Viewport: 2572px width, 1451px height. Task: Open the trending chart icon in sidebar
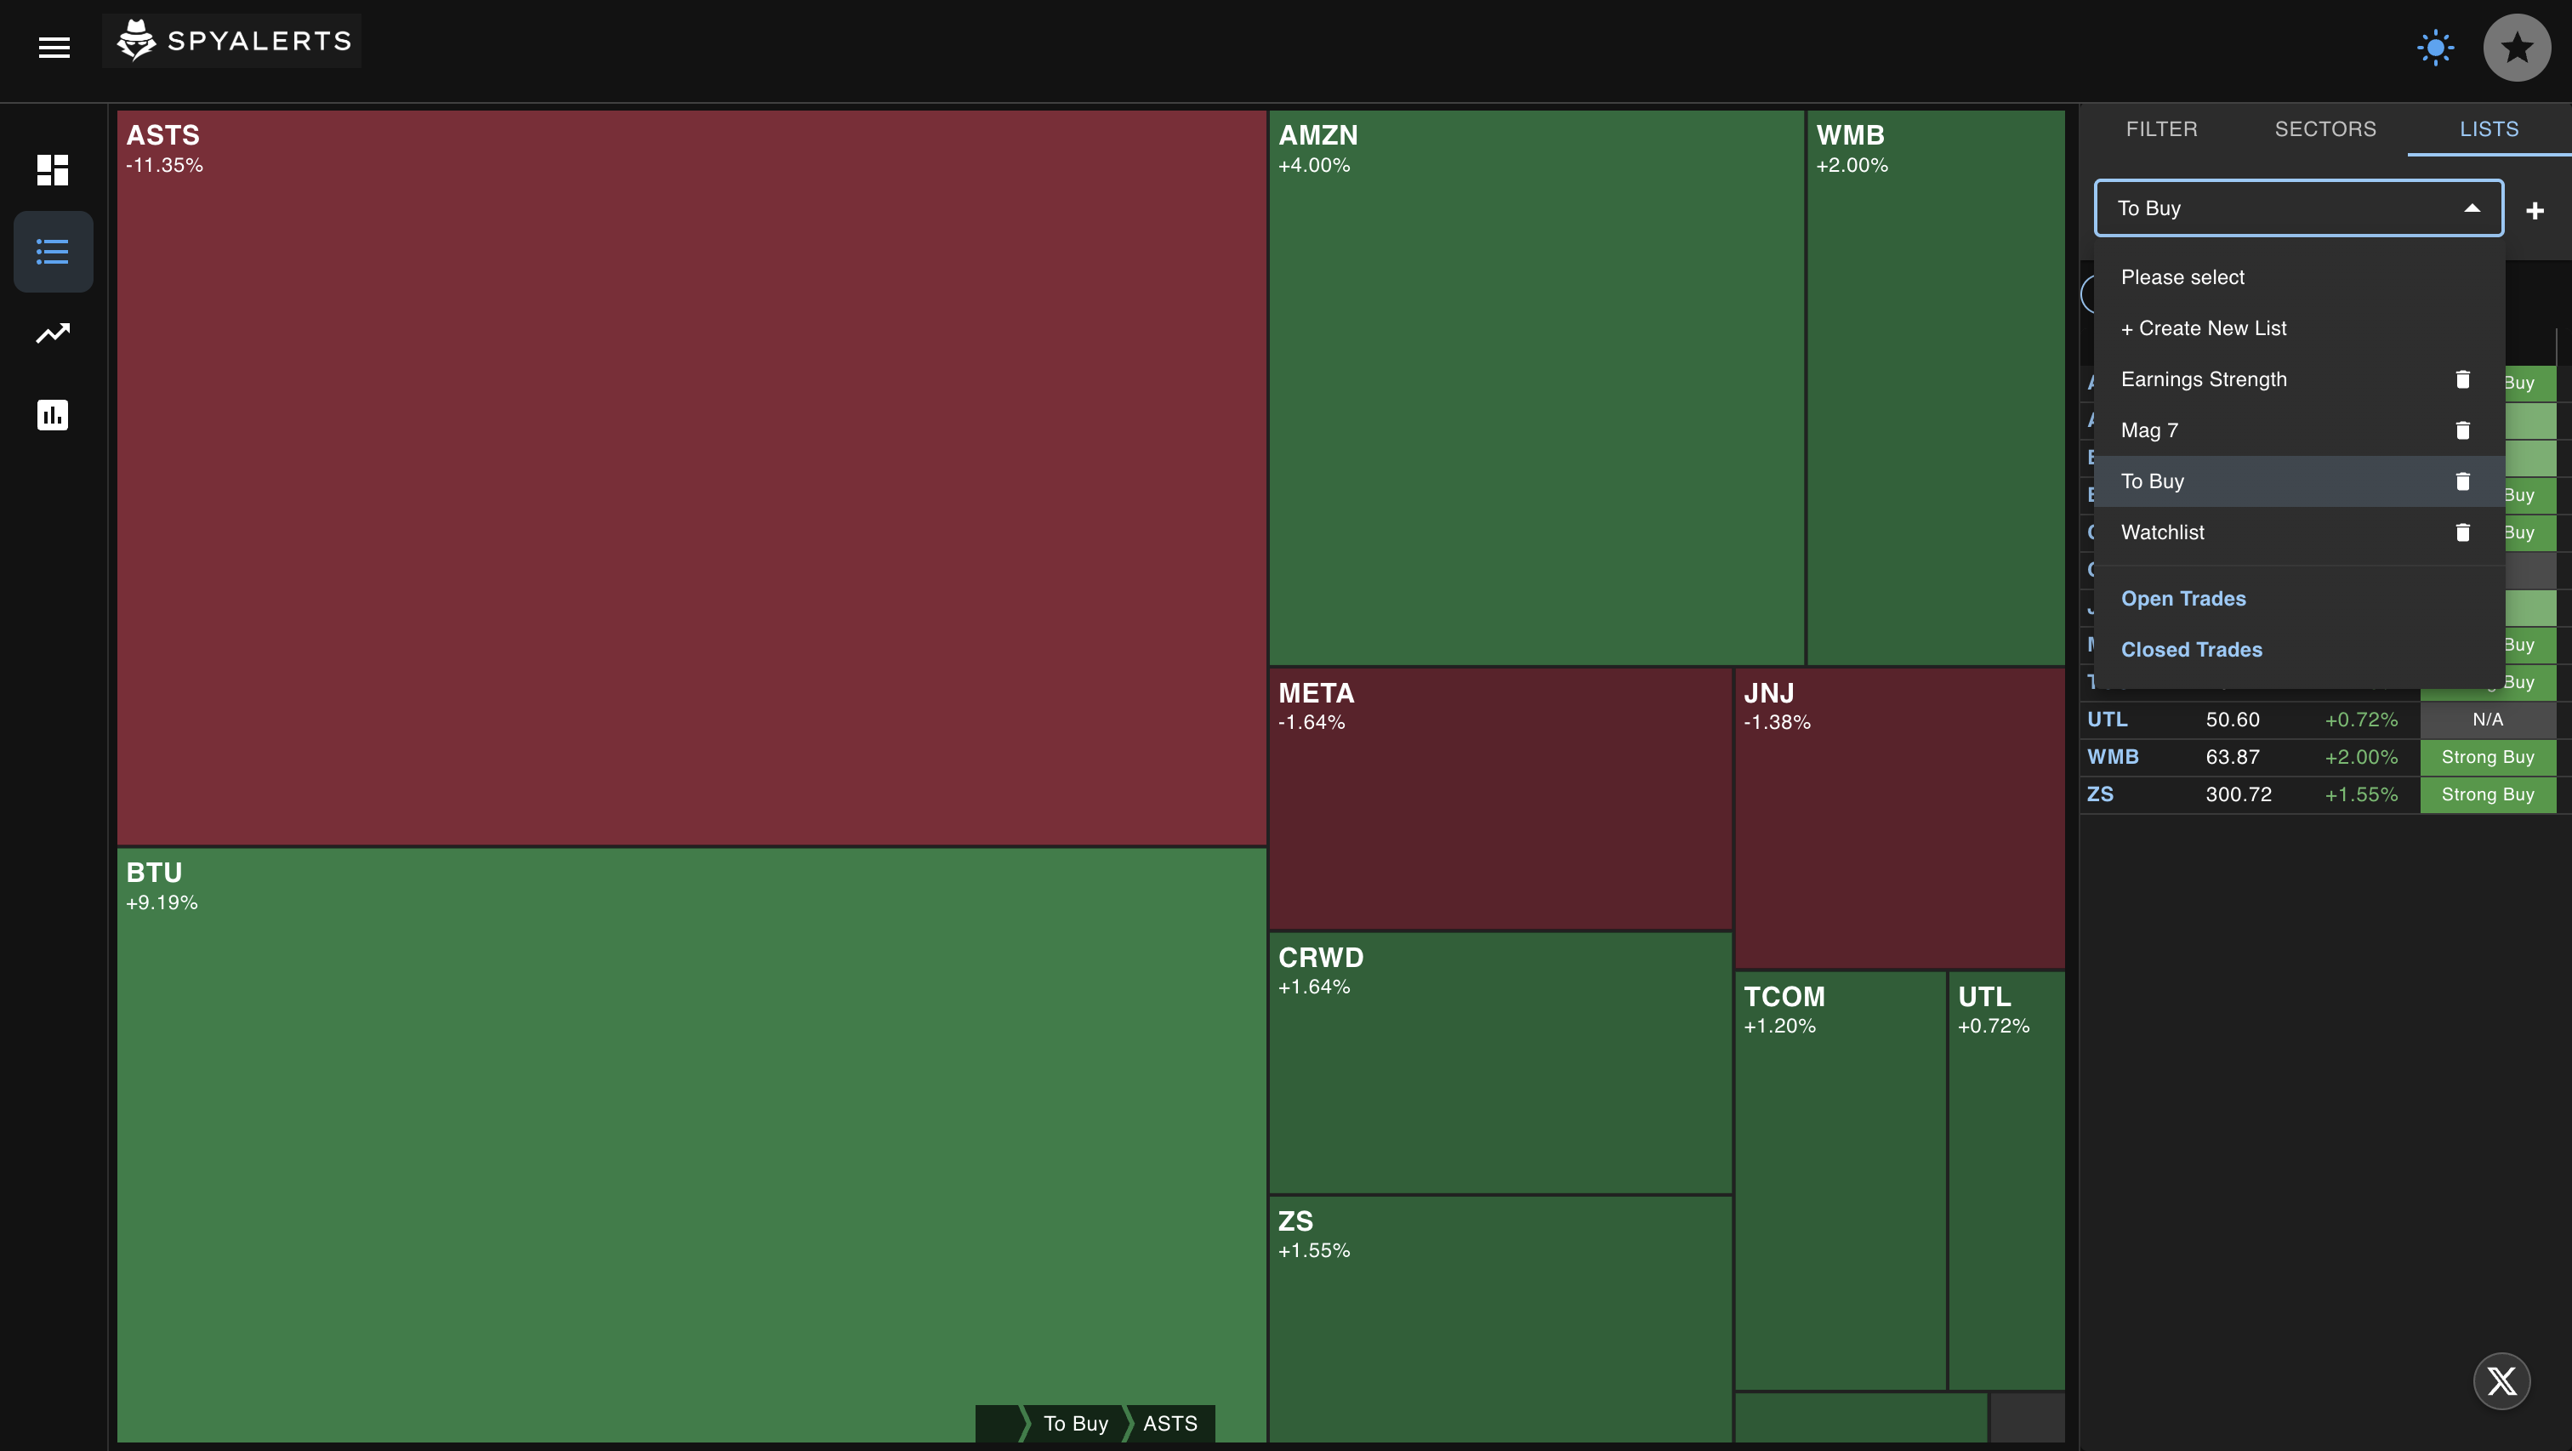52,333
